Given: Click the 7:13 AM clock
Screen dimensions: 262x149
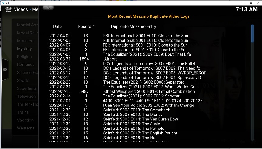Looking at the screenshot, I should point(246,9).
